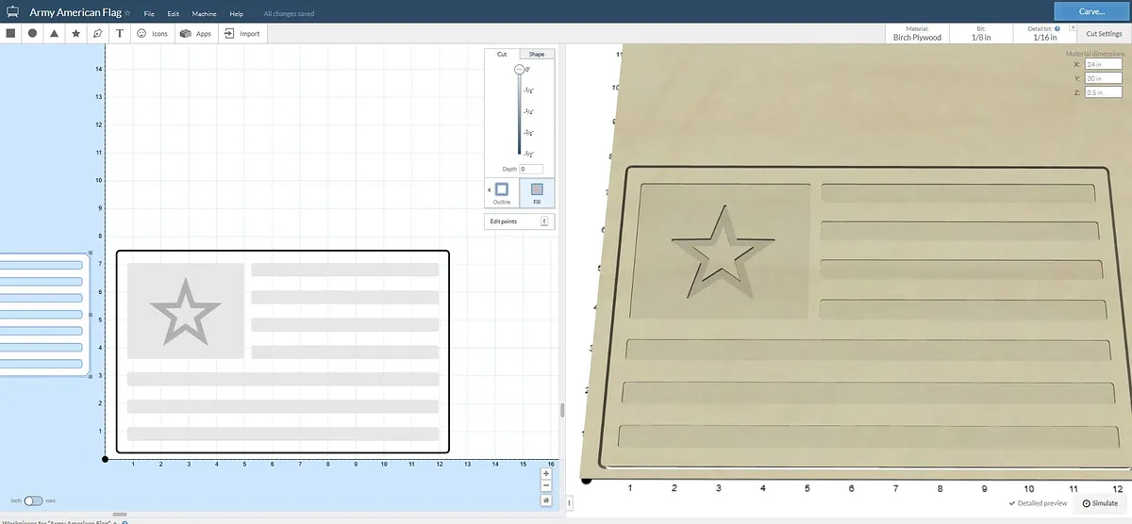1132x524 pixels.
Task: Select the Square shape tool
Action: click(x=11, y=33)
